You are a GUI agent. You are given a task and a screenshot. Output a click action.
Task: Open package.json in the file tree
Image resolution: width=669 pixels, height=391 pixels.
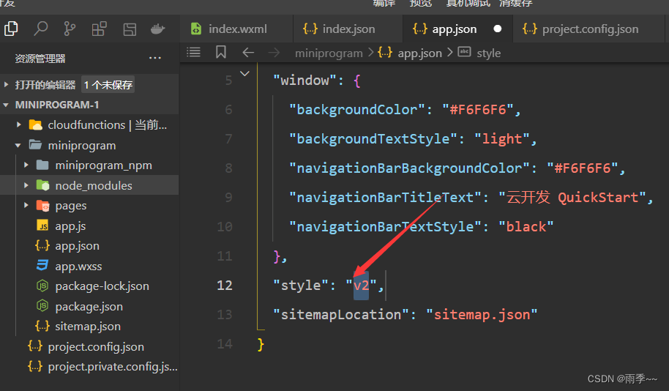(89, 307)
